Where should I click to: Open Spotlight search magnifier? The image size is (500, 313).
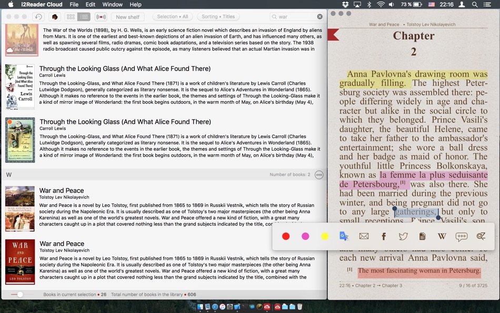click(x=475, y=4)
